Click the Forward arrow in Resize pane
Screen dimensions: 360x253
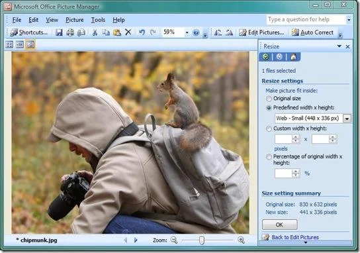pos(279,57)
